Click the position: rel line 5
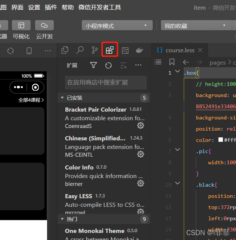236x240 pixels. coord(216,129)
